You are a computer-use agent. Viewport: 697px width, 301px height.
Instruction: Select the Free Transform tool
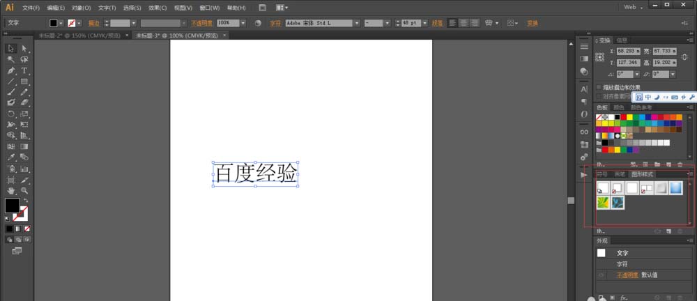coord(24,125)
